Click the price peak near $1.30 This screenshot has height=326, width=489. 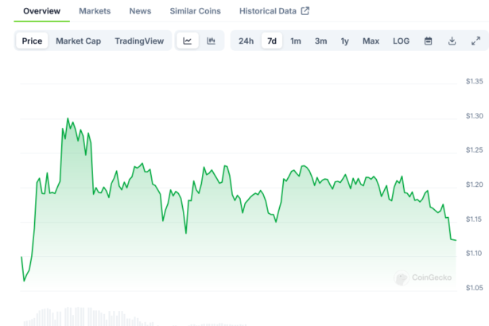tap(68, 119)
